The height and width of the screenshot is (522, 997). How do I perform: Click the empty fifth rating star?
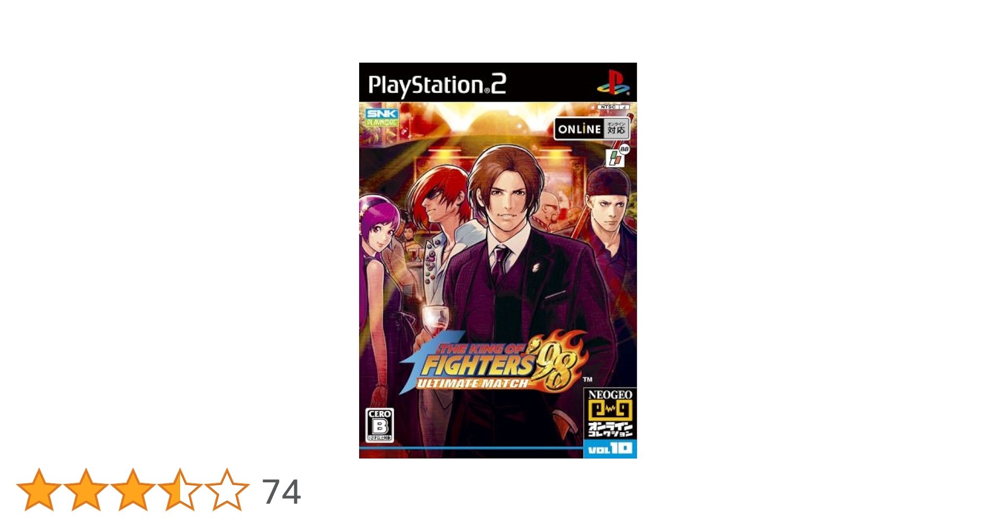pyautogui.click(x=227, y=490)
